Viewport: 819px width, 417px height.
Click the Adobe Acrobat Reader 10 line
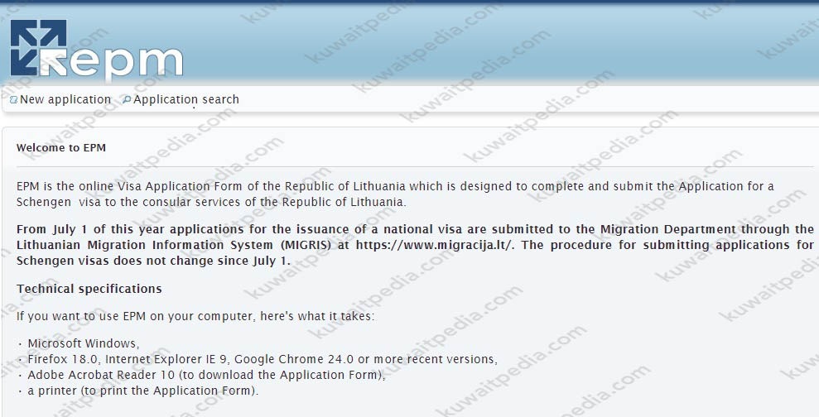click(206, 375)
